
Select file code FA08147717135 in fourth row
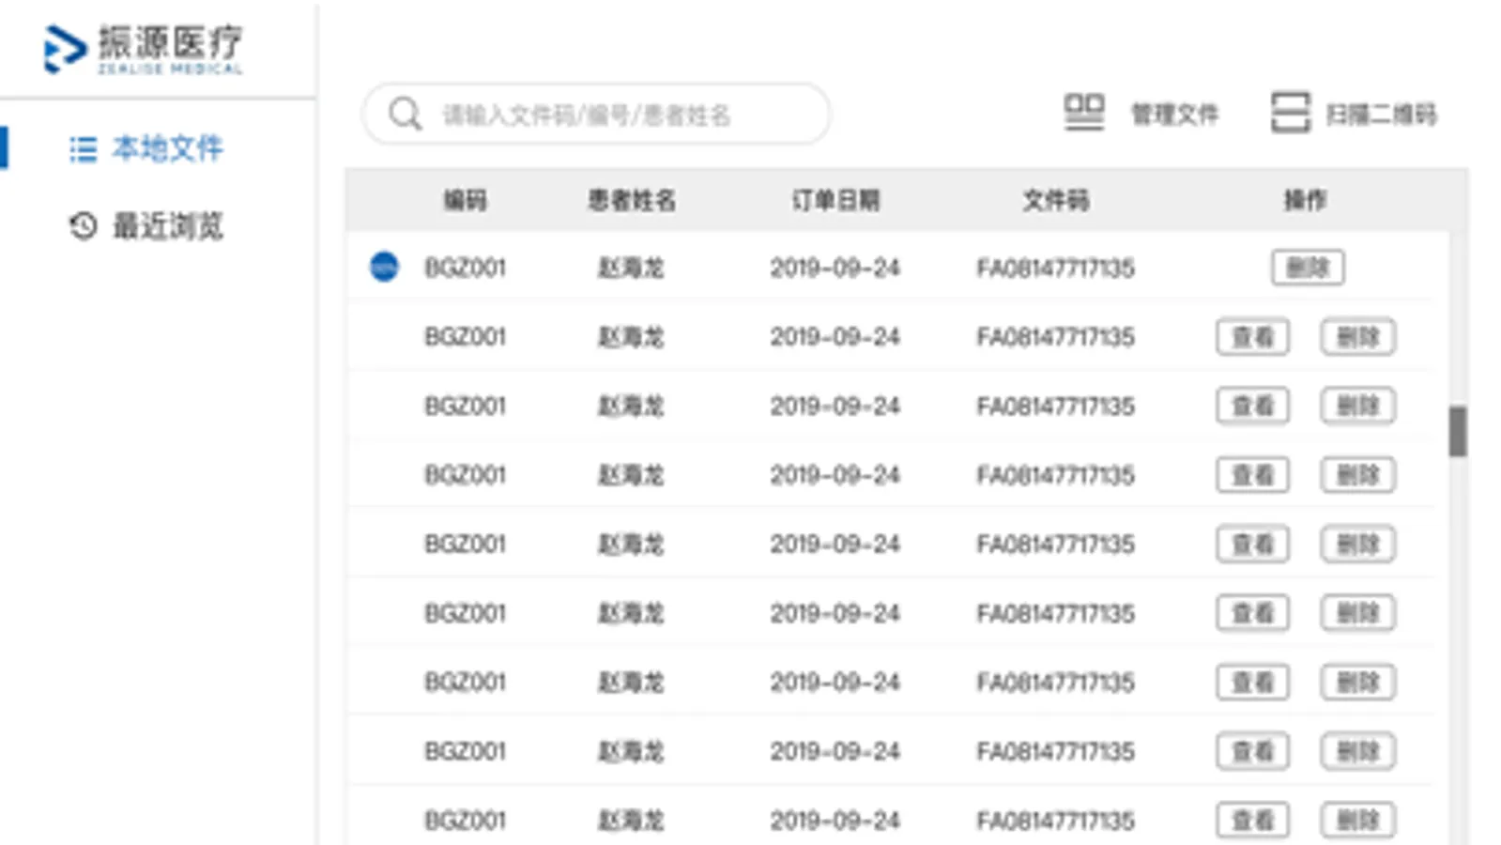[x=1055, y=475]
